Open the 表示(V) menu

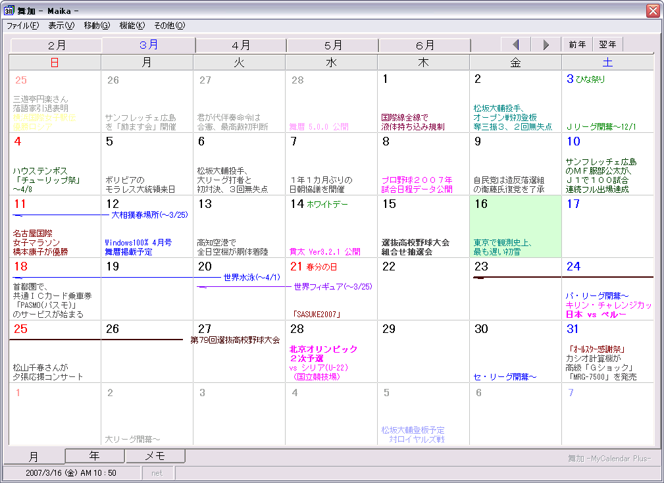[x=61, y=26]
